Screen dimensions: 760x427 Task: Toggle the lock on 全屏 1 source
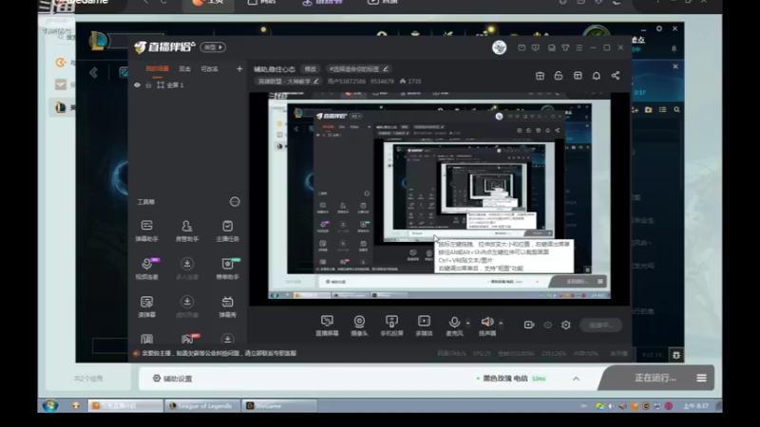click(149, 85)
